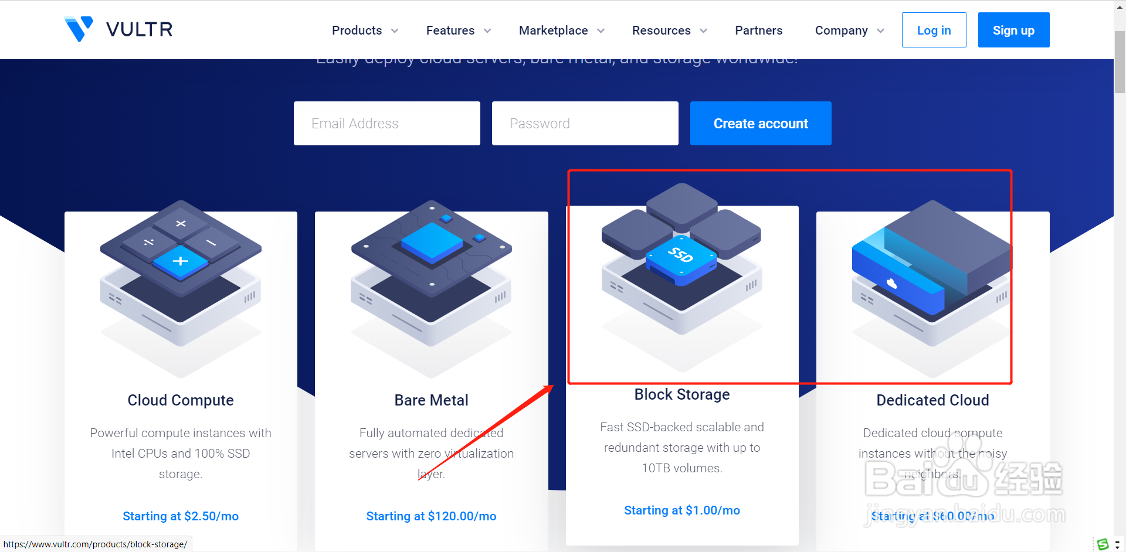The image size is (1126, 552).
Task: Go to the Partners page
Action: pyautogui.click(x=758, y=30)
